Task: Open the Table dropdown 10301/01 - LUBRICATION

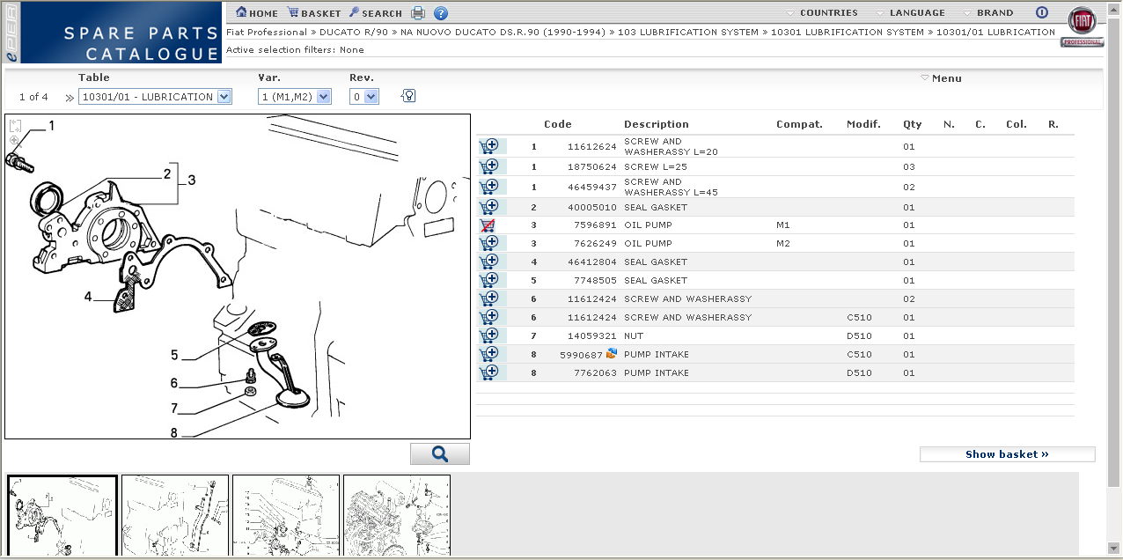Action: [x=155, y=97]
